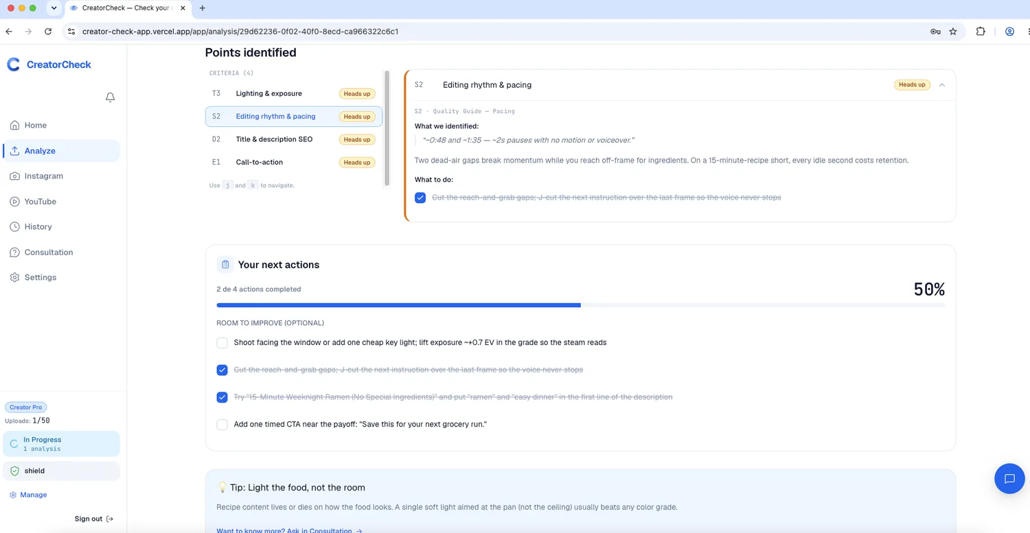Collapse the Editing rhythm & pacing panel chevron
The image size is (1030, 533).
pyautogui.click(x=942, y=85)
